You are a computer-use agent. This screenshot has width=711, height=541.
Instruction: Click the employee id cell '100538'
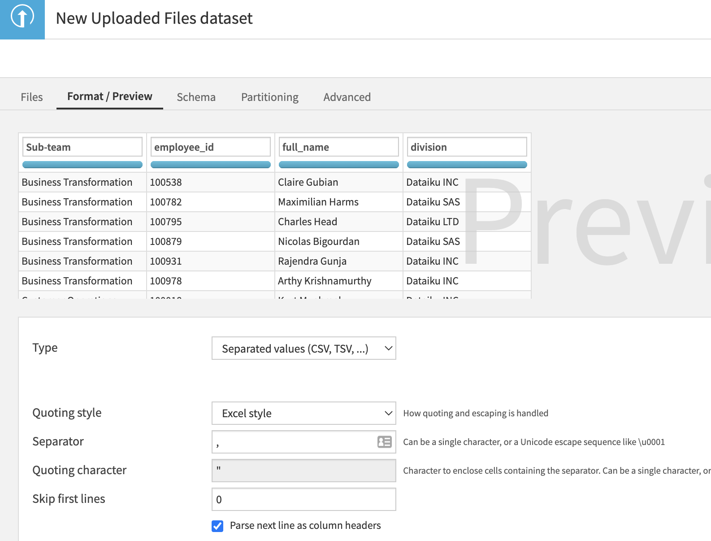(x=211, y=182)
